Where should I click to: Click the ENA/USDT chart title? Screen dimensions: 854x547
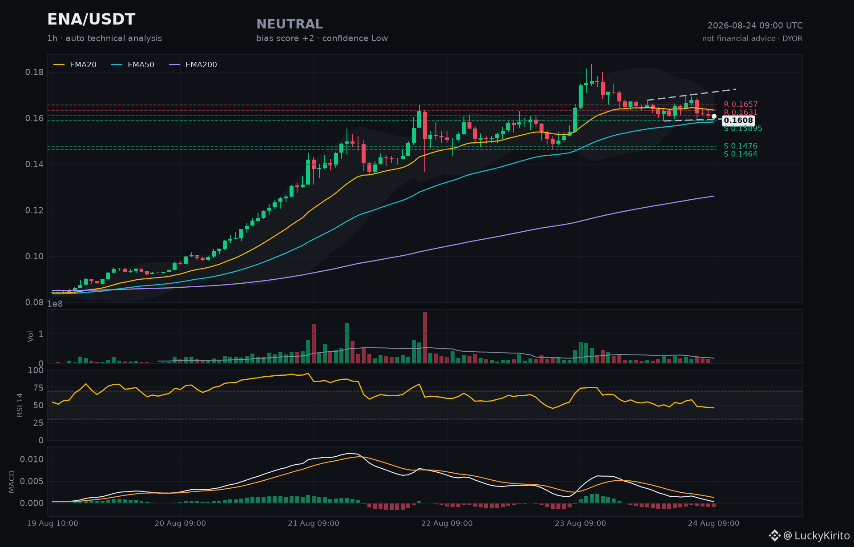[x=91, y=20]
